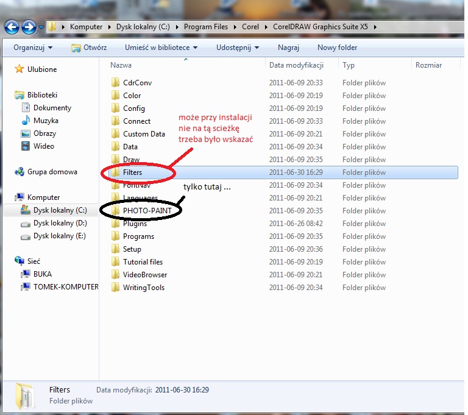This screenshot has width=468, height=415.
Task: Expand the Organizuj dropdown menu
Action: 33,48
